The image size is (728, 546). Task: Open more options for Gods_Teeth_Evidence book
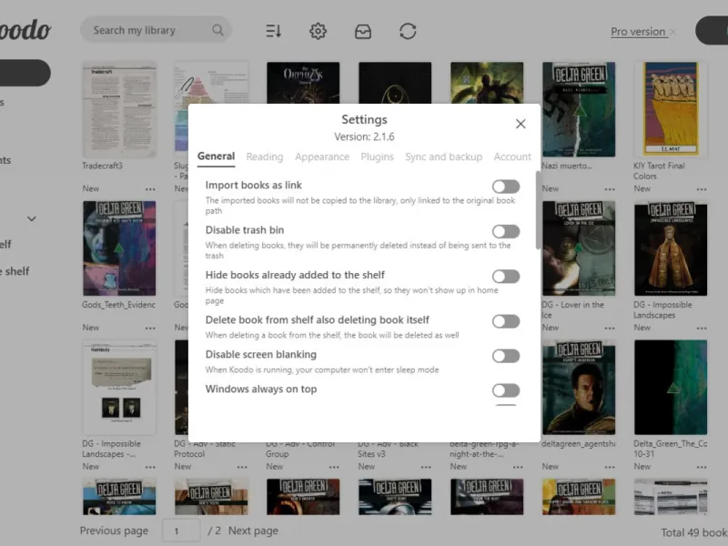pyautogui.click(x=150, y=328)
